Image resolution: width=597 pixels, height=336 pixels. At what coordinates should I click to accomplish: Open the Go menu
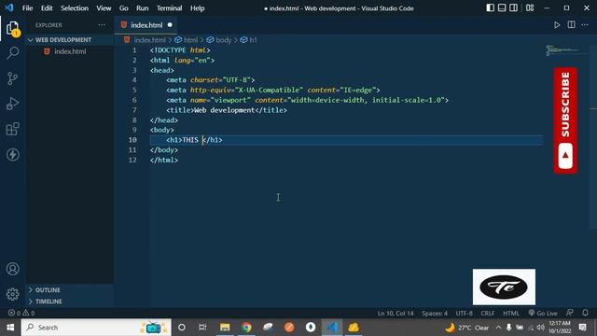click(124, 8)
